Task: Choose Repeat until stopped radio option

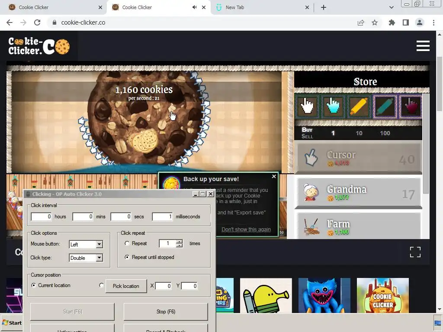Action: click(127, 257)
